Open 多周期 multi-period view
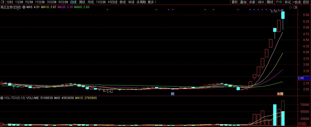This screenshot has width=311, height=127. coord(141,2)
